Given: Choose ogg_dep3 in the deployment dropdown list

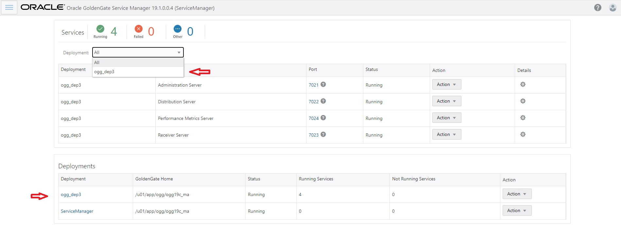Looking at the screenshot, I should [138, 72].
